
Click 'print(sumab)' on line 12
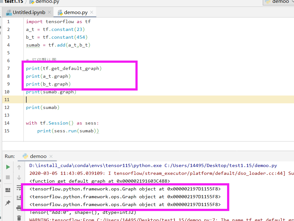[x=43, y=108]
